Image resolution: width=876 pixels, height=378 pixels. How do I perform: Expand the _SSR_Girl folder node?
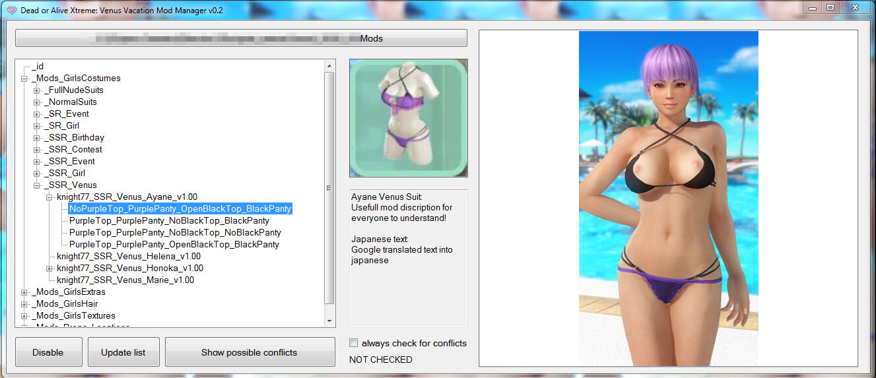click(37, 173)
